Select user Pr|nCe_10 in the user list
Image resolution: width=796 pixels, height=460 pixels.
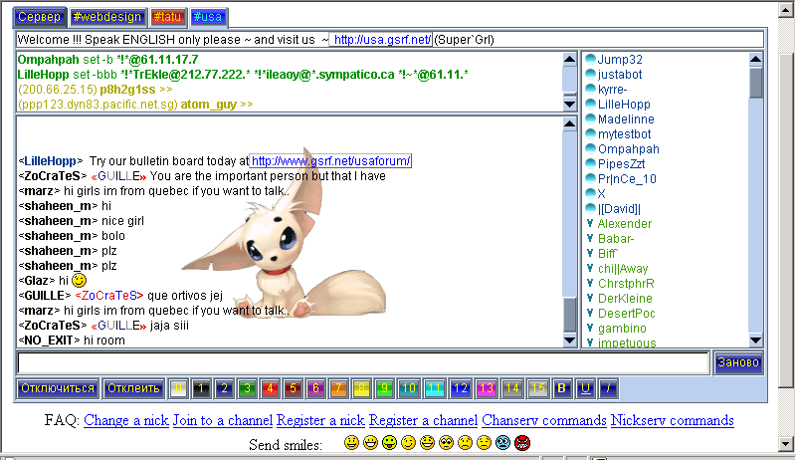(x=627, y=178)
